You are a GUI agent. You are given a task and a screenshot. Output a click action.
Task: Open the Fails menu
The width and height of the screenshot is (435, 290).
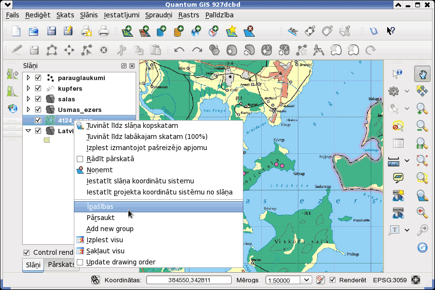(x=13, y=15)
